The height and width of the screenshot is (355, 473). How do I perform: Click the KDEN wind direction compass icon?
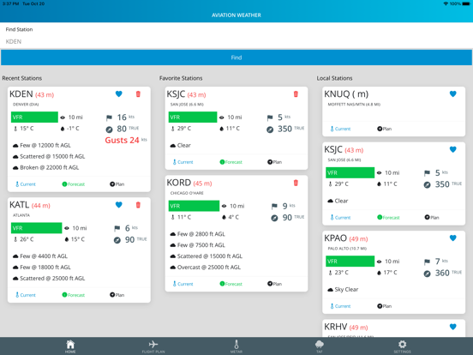109,129
